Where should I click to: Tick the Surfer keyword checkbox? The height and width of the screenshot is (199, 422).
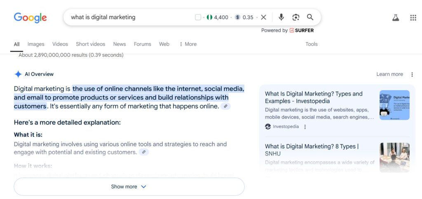point(198,17)
